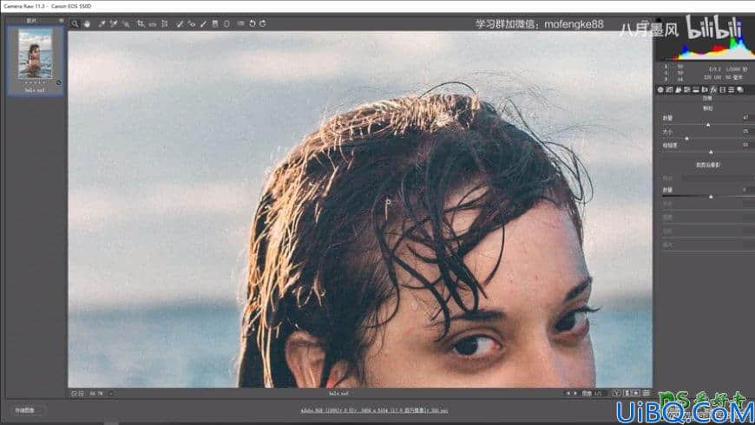Switch to the Basic panel tab
Image resolution: width=755 pixels, height=425 pixels.
pyautogui.click(x=660, y=89)
